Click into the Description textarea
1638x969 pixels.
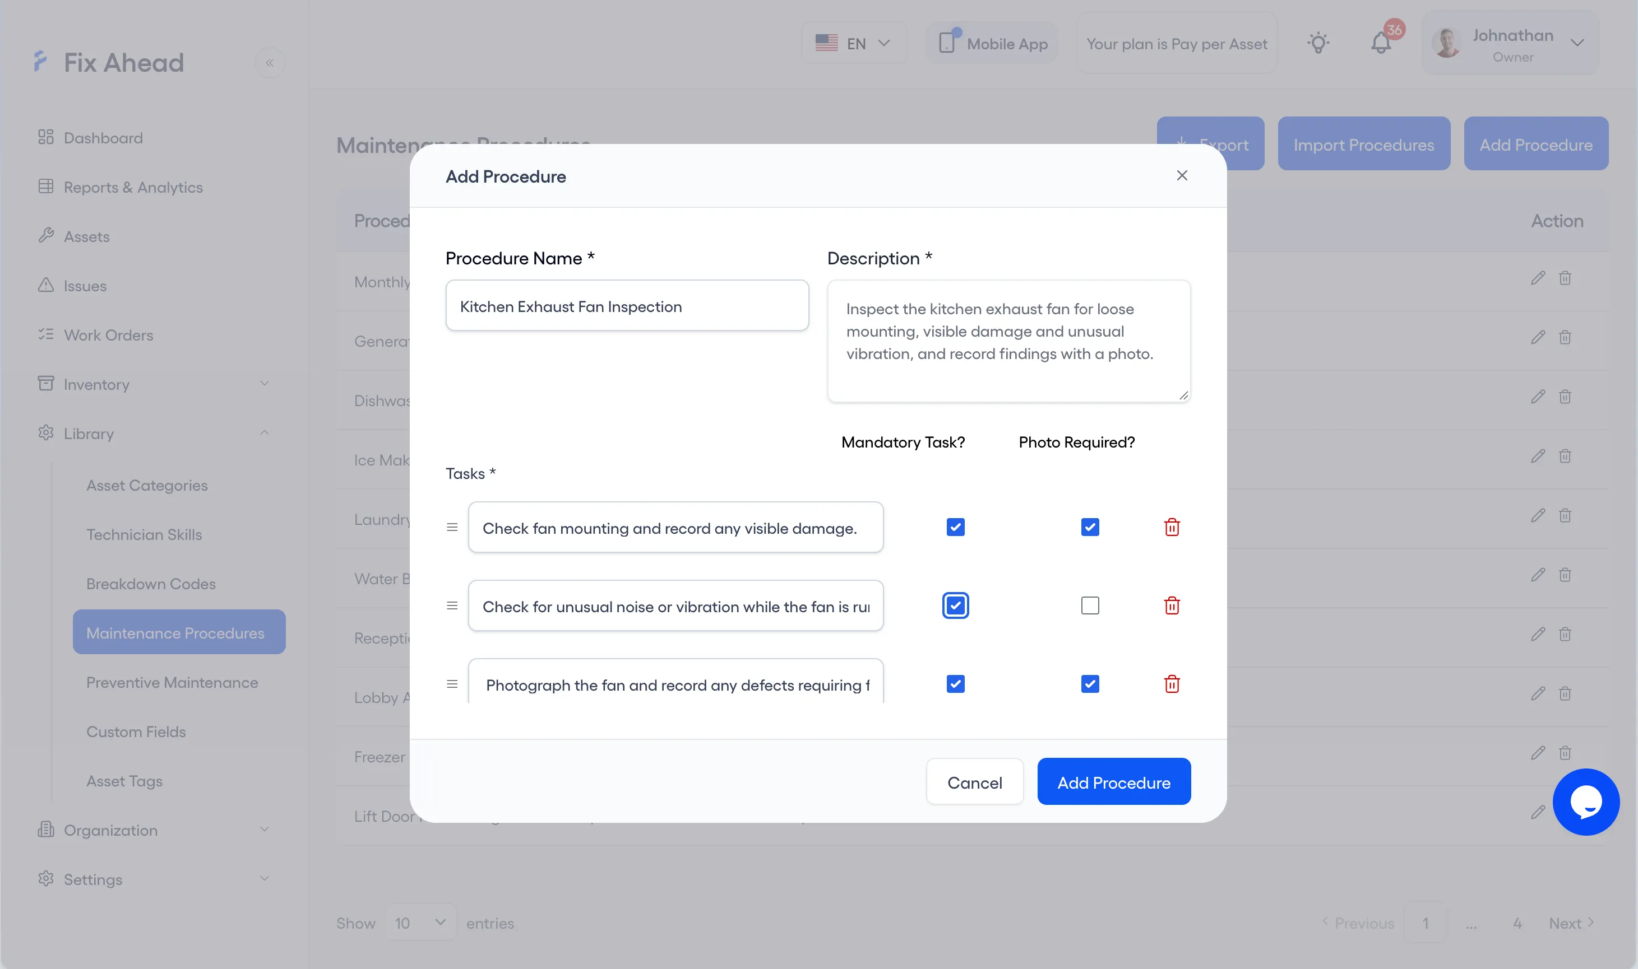1008,341
